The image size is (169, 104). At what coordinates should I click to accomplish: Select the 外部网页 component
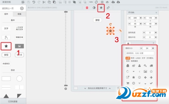tap(6, 64)
